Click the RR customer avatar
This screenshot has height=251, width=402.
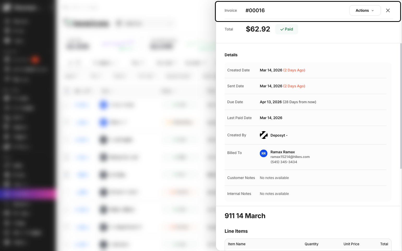click(x=264, y=154)
